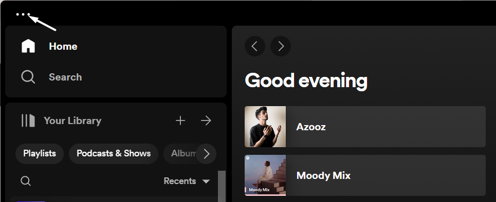Click the Moody Mix cover thumbnail
The height and width of the screenshot is (202, 496).
pyautogui.click(x=265, y=175)
